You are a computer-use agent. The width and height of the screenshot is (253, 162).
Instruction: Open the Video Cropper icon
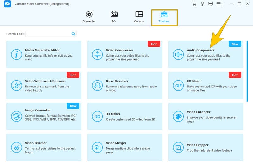click(x=178, y=147)
